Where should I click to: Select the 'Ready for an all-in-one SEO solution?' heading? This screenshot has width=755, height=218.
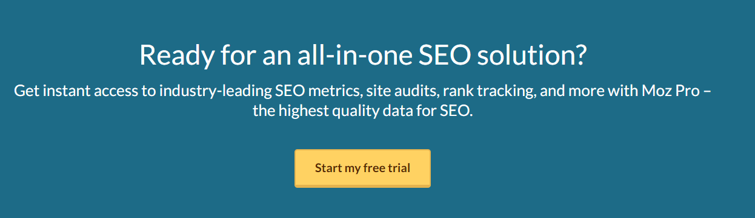[363, 56]
